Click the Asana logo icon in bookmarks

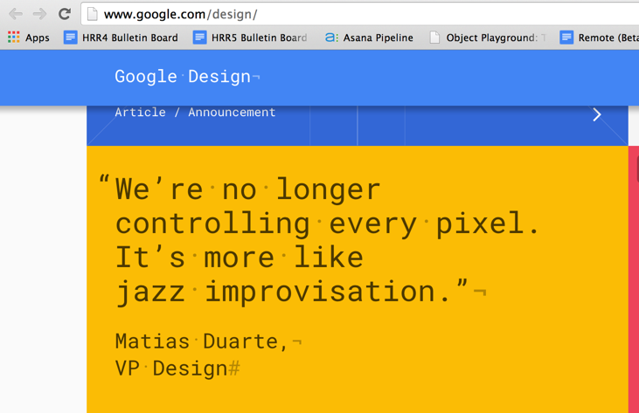click(331, 38)
